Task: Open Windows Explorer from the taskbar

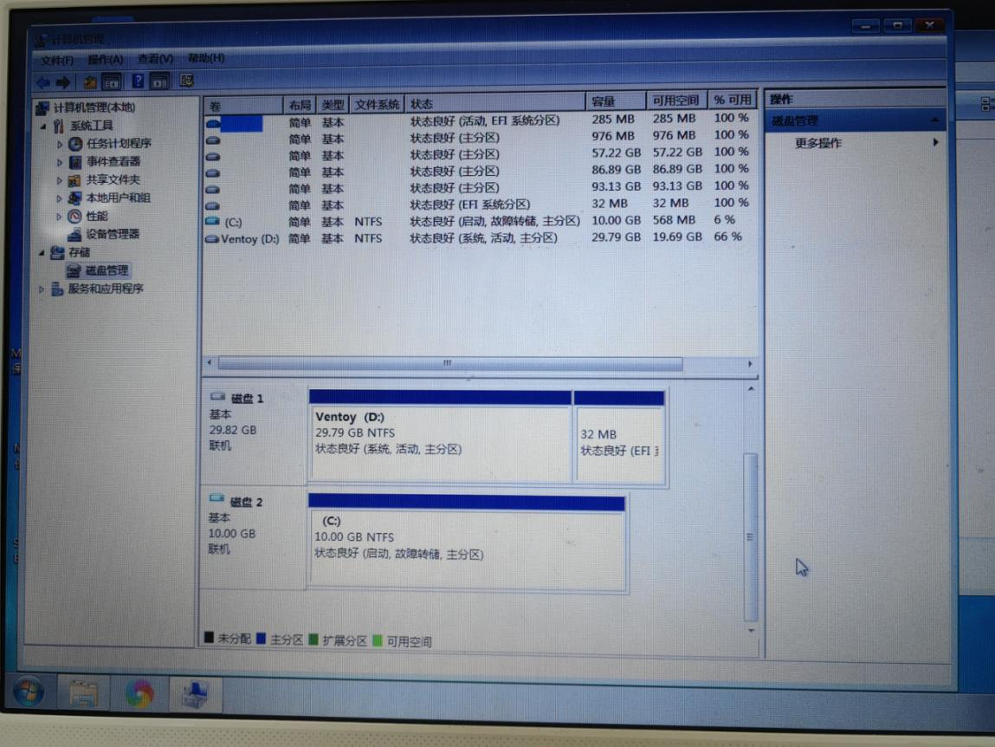Action: [x=83, y=693]
